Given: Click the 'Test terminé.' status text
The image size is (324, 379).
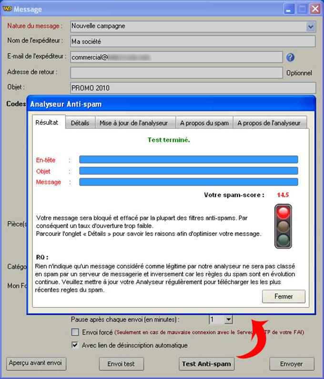Looking at the screenshot, I should 169,140.
